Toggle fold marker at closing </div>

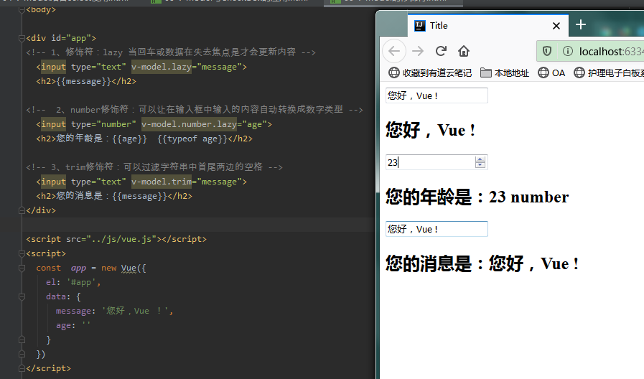[22, 210]
